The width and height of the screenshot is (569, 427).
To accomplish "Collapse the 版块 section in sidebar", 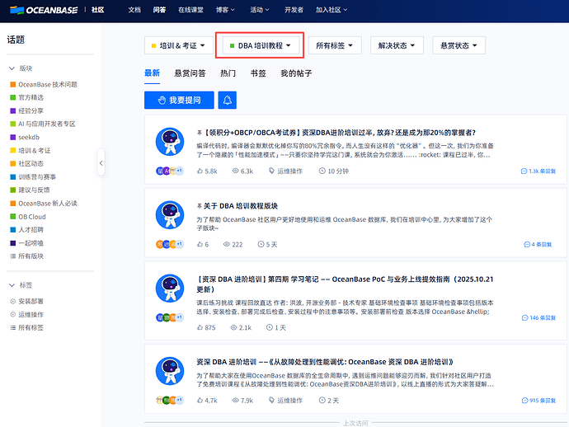I will [x=12, y=68].
